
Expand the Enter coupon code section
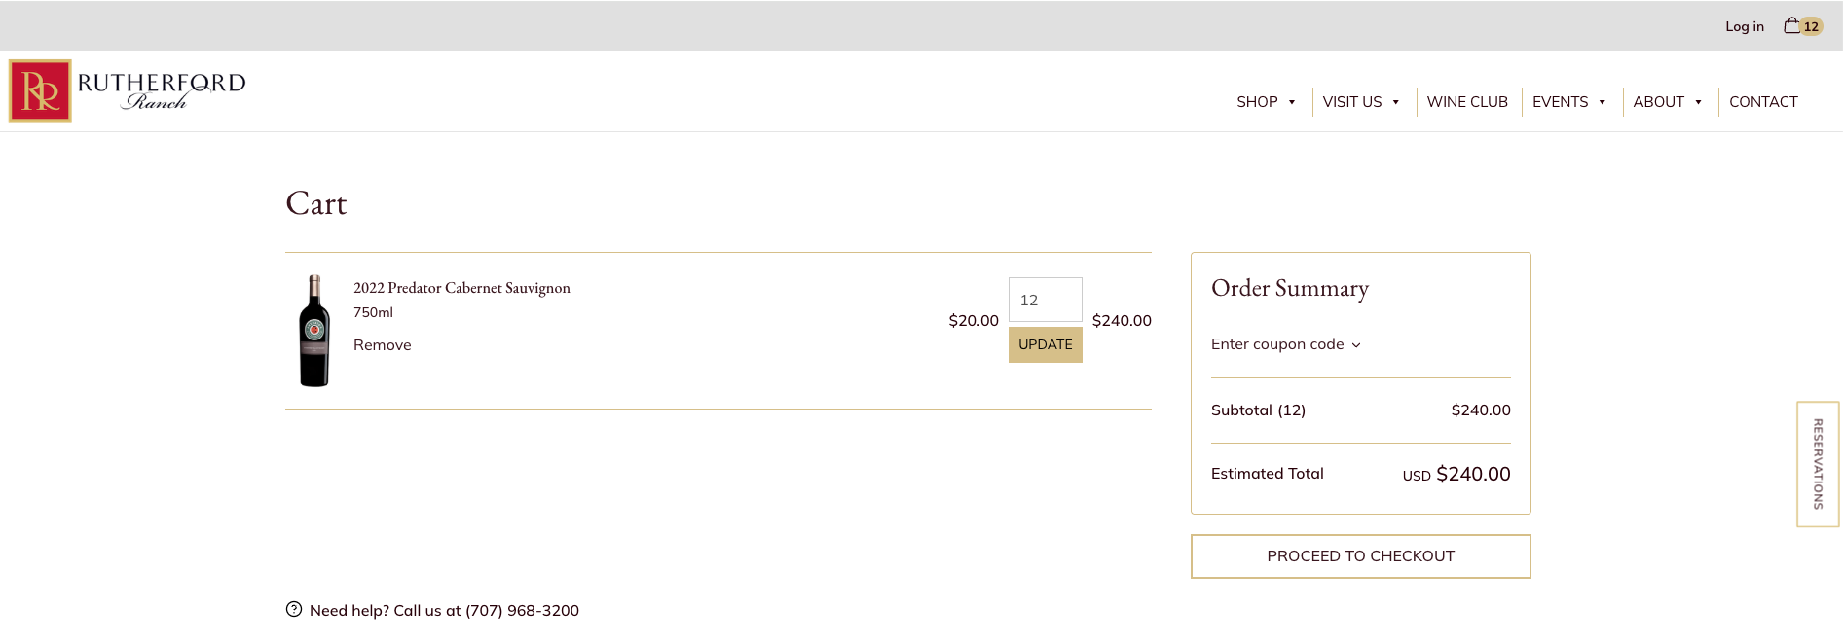1277,344
